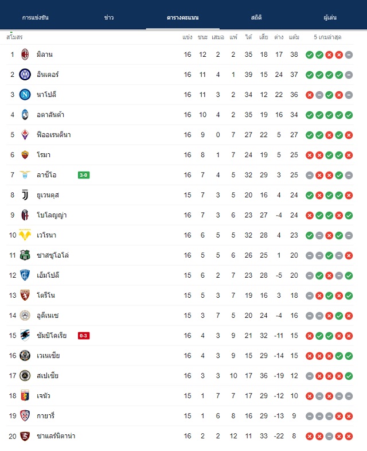The image size is (367, 451).
Task: Open the สถิติ statistics tab
Action: [x=256, y=18]
